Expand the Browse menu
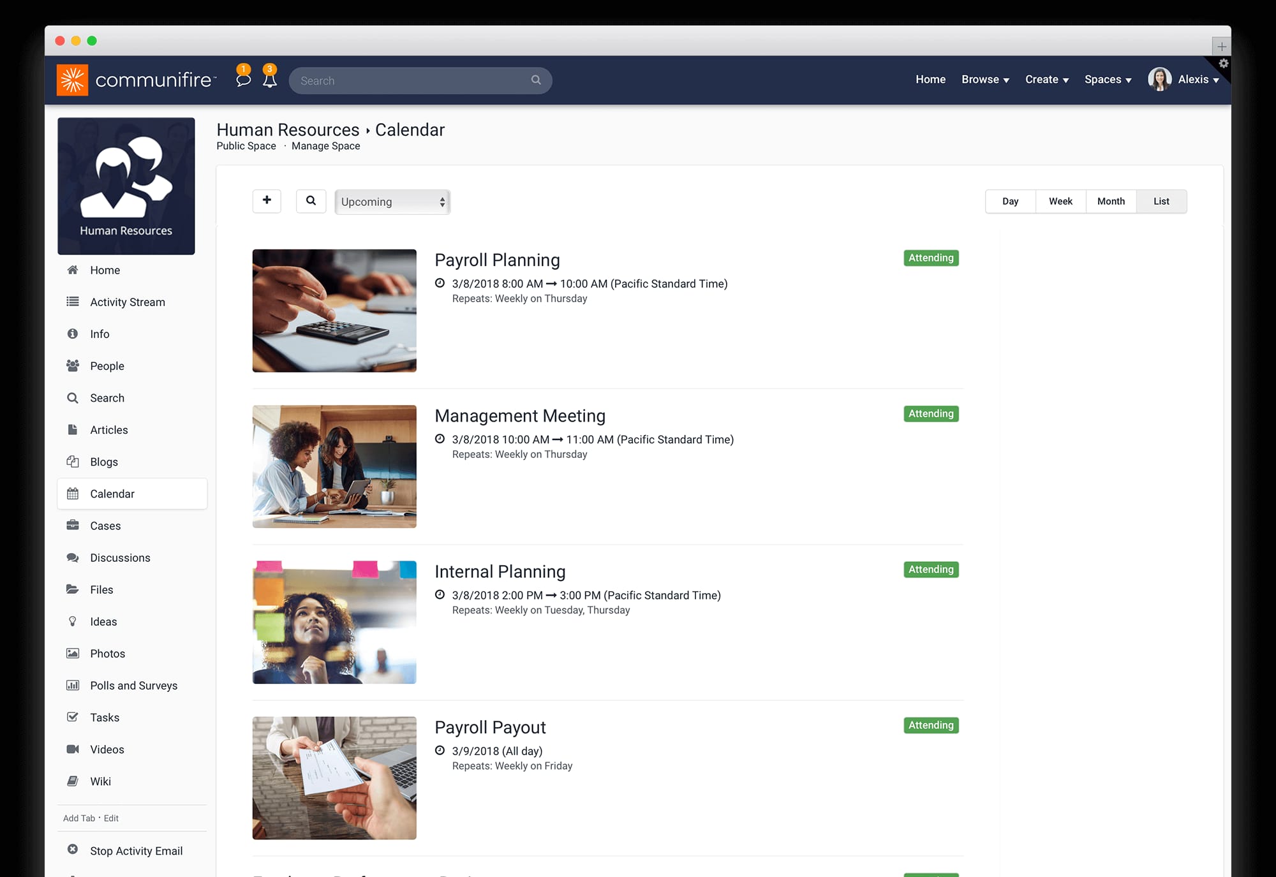 (x=985, y=79)
